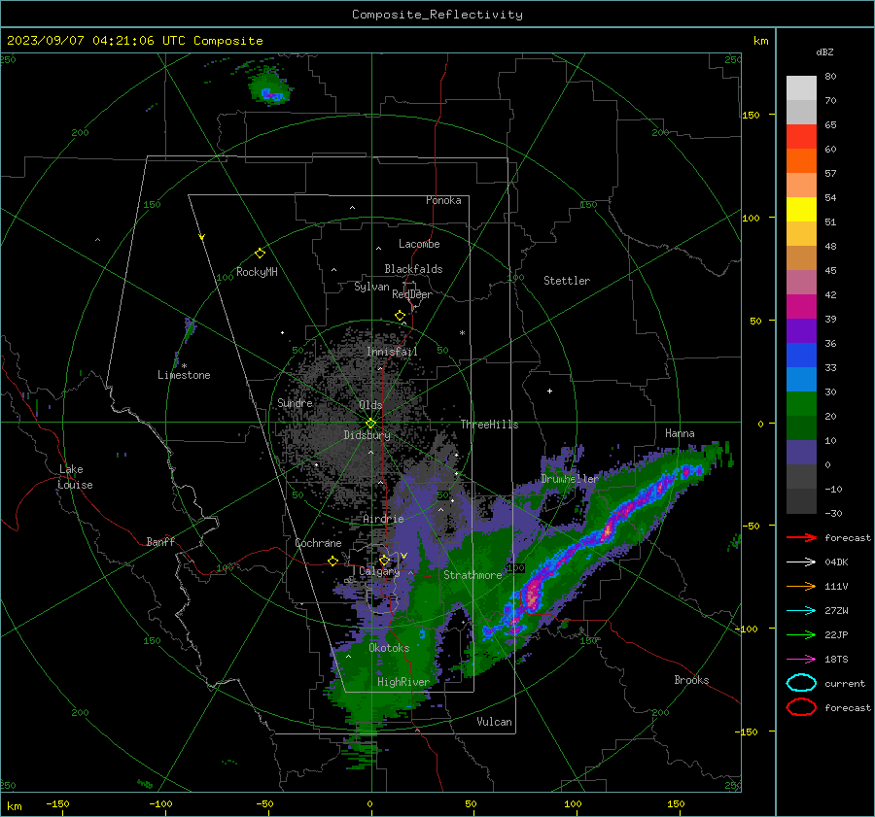Click the Sundre city label
The height and width of the screenshot is (817, 875).
pos(295,402)
